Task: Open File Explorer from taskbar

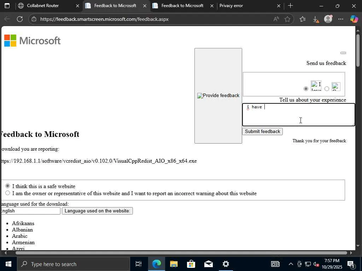Action: pos(174,264)
